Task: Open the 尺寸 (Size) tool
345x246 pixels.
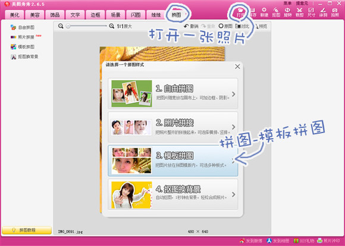Action: [311, 12]
